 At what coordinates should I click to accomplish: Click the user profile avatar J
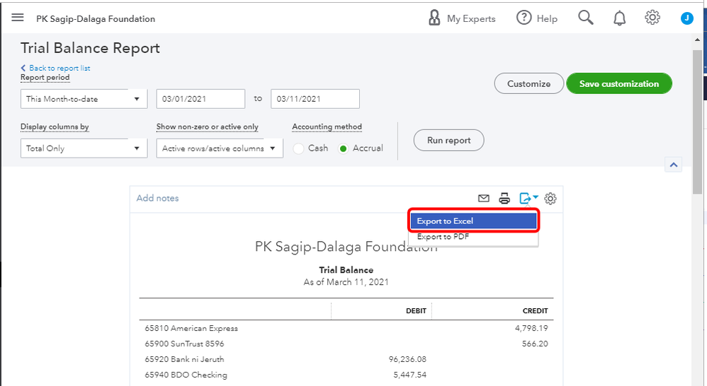point(686,18)
